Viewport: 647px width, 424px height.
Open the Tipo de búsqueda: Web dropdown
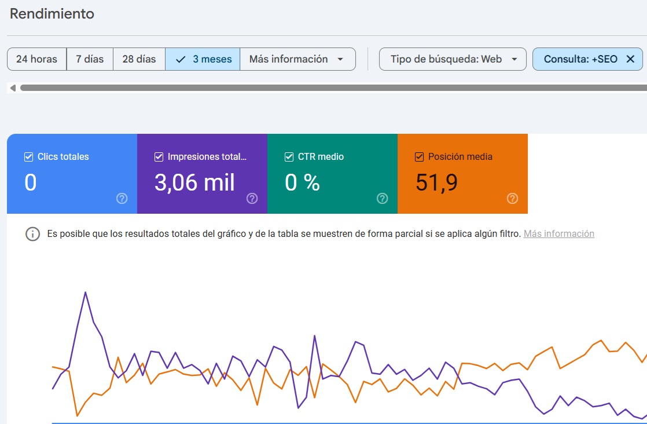point(453,59)
